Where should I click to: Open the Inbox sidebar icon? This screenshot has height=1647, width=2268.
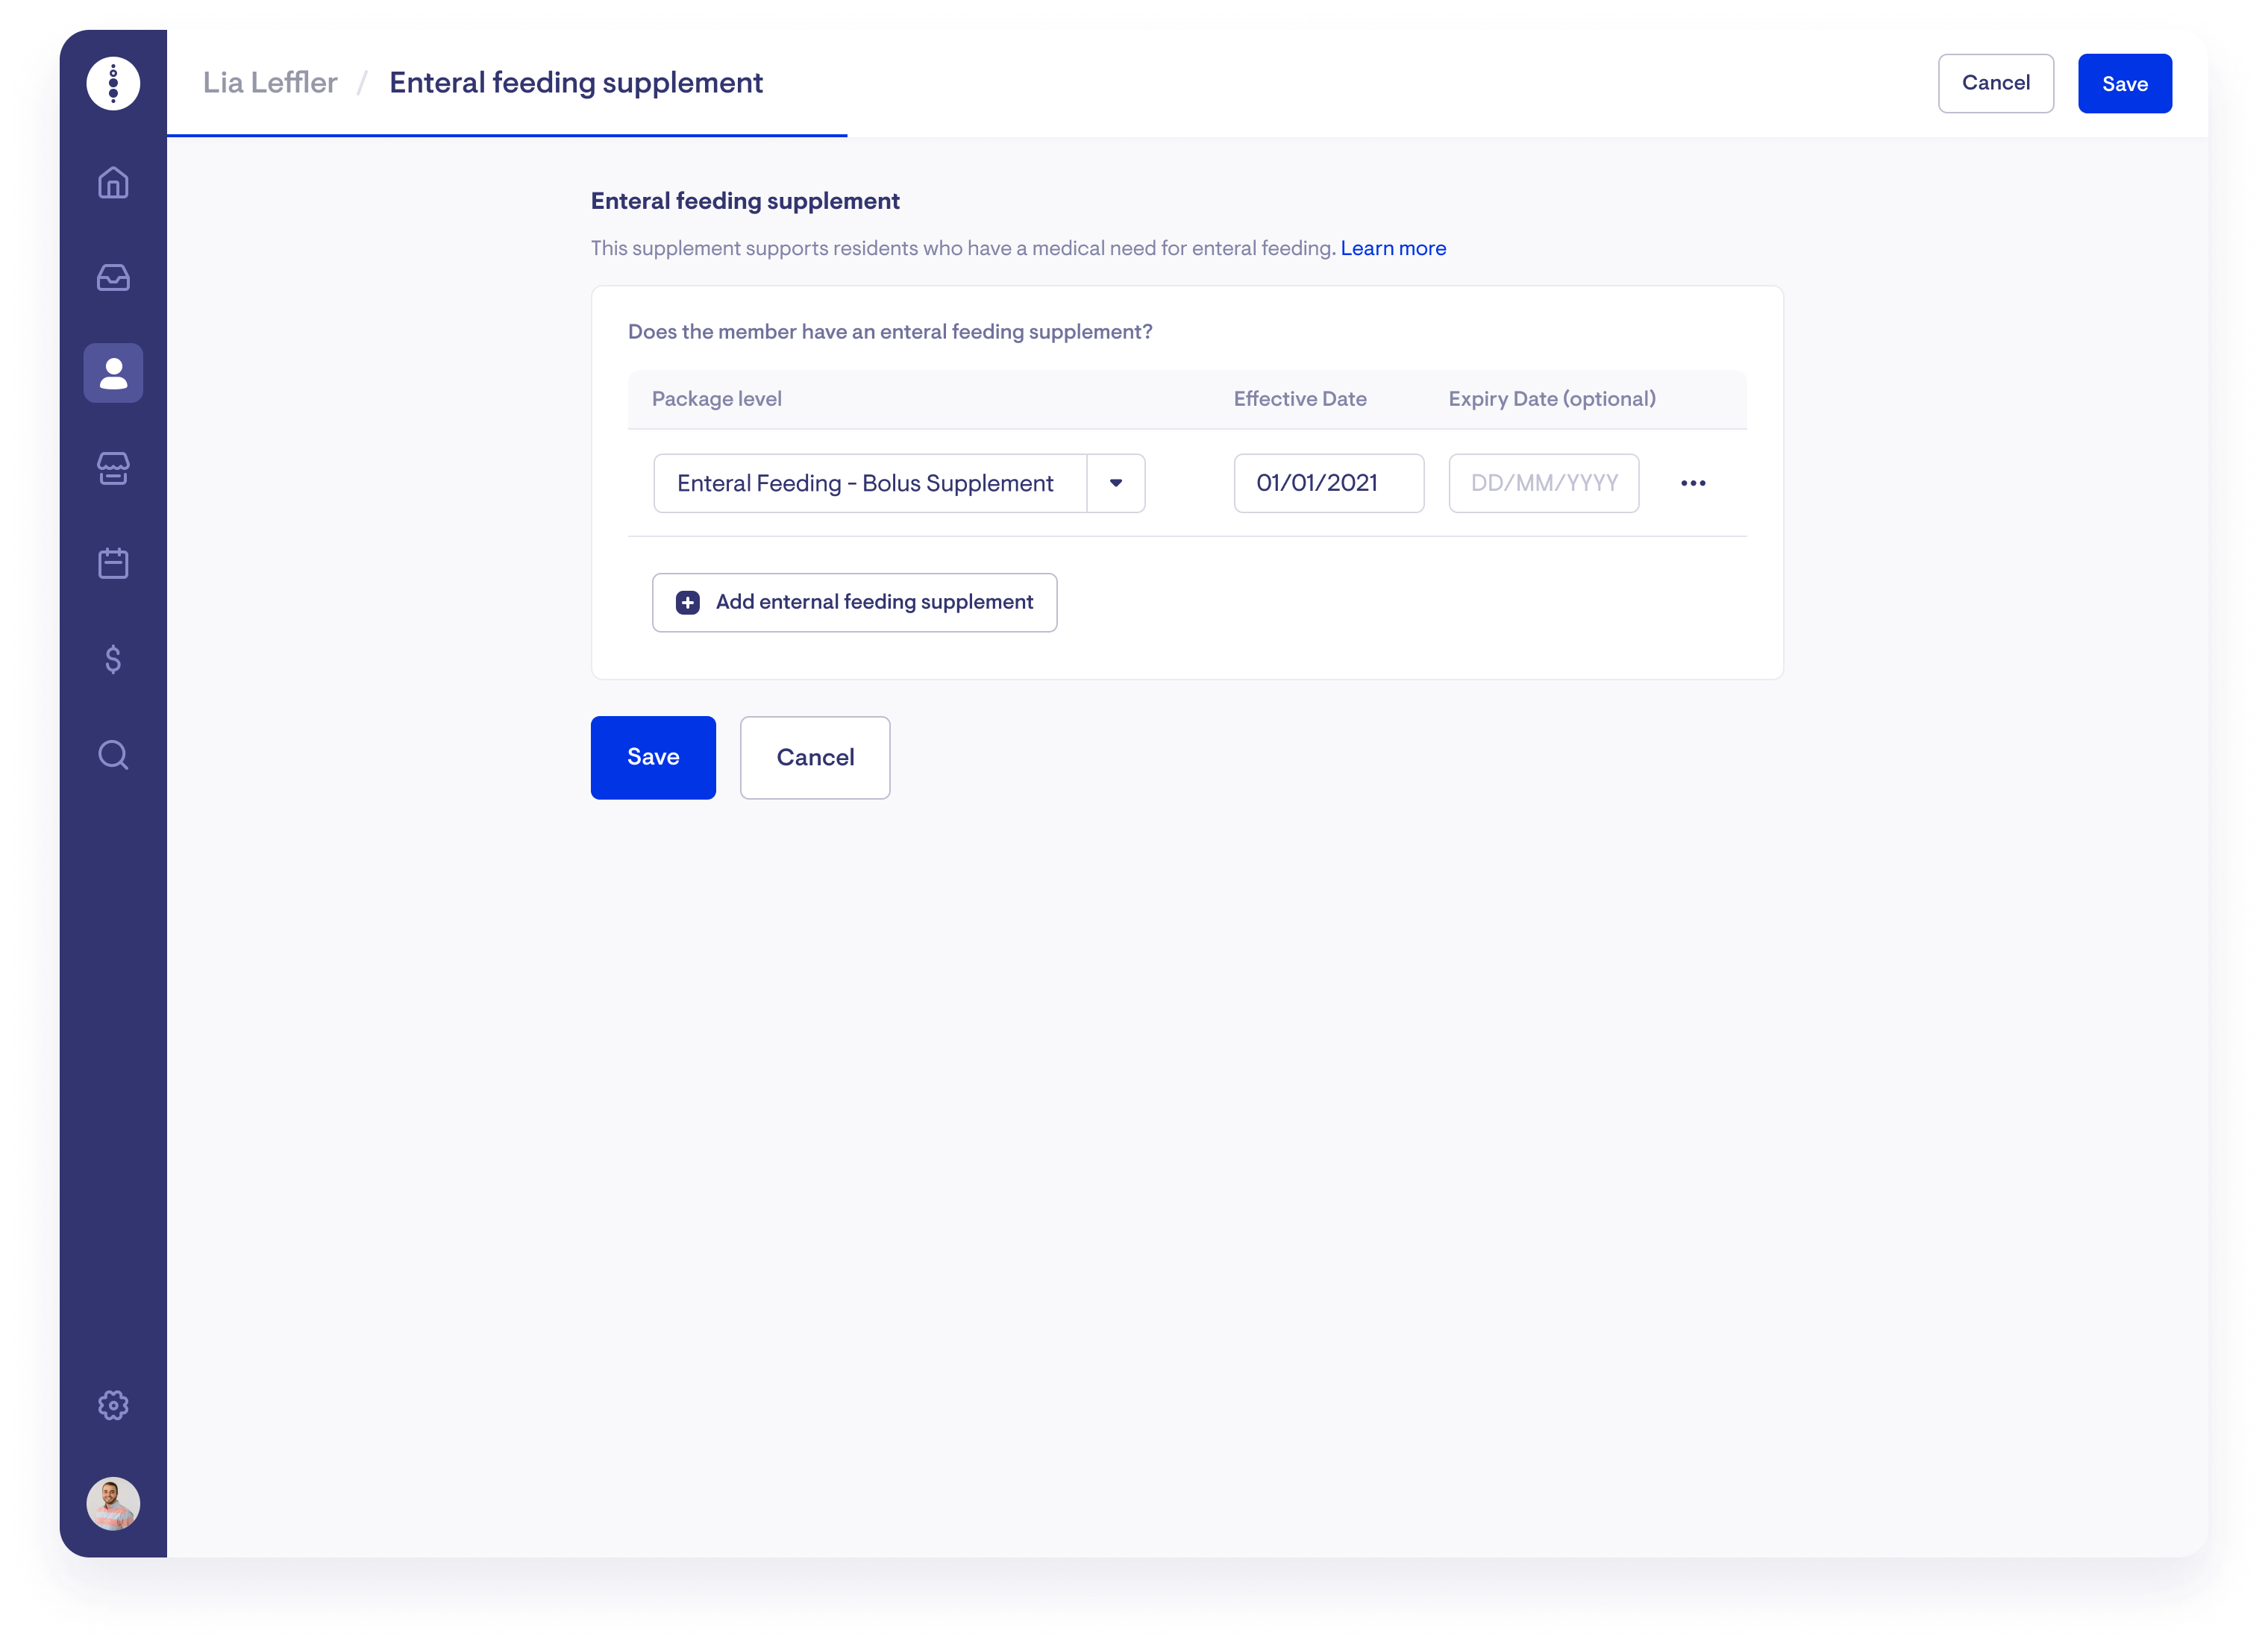pyautogui.click(x=113, y=277)
